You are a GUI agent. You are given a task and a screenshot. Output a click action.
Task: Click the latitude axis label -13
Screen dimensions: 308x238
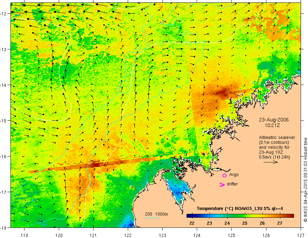pyautogui.click(x=4, y=49)
